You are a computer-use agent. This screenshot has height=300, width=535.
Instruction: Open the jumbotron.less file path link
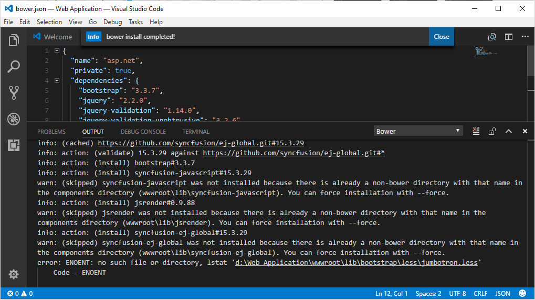(x=356, y=262)
